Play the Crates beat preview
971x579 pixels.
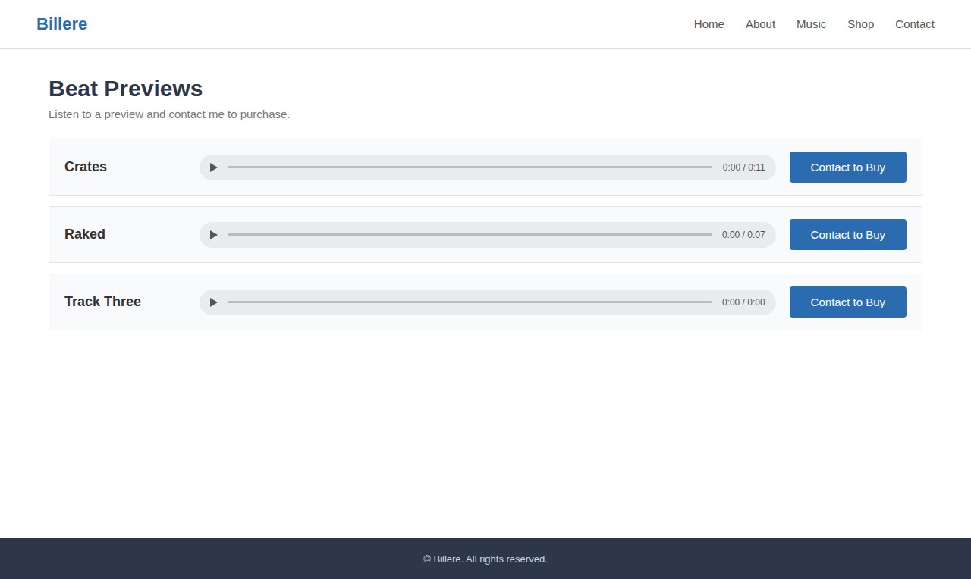click(214, 167)
